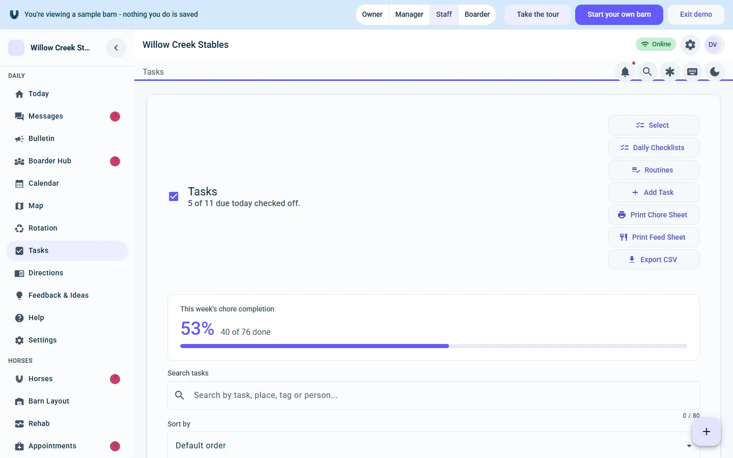This screenshot has height=458, width=733.
Task: Switch to the Owner role
Action: pyautogui.click(x=372, y=14)
